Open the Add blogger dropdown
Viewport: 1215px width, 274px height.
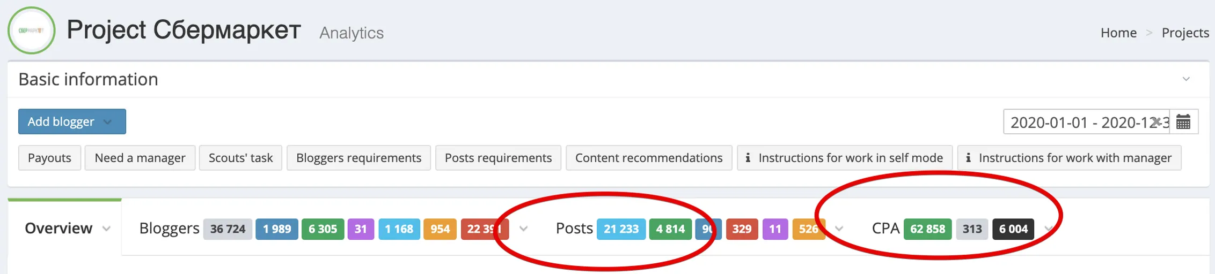[x=72, y=121]
